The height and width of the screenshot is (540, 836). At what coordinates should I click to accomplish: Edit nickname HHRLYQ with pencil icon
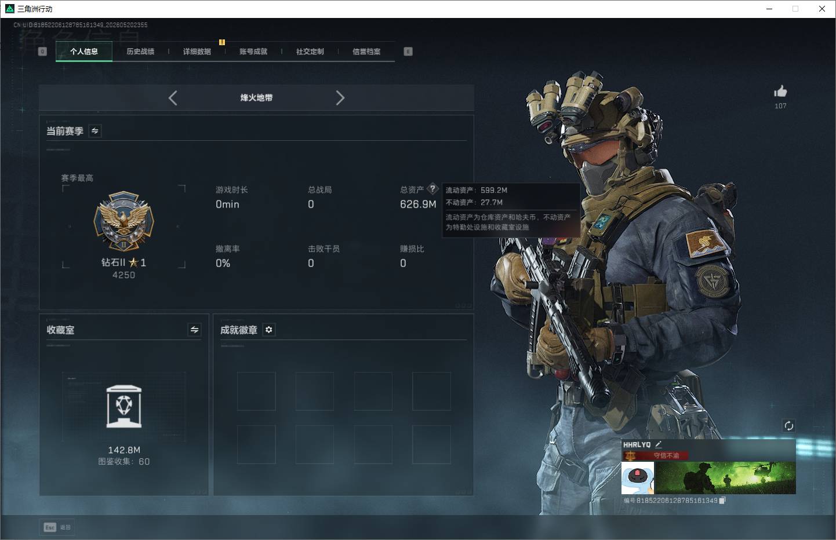658,444
